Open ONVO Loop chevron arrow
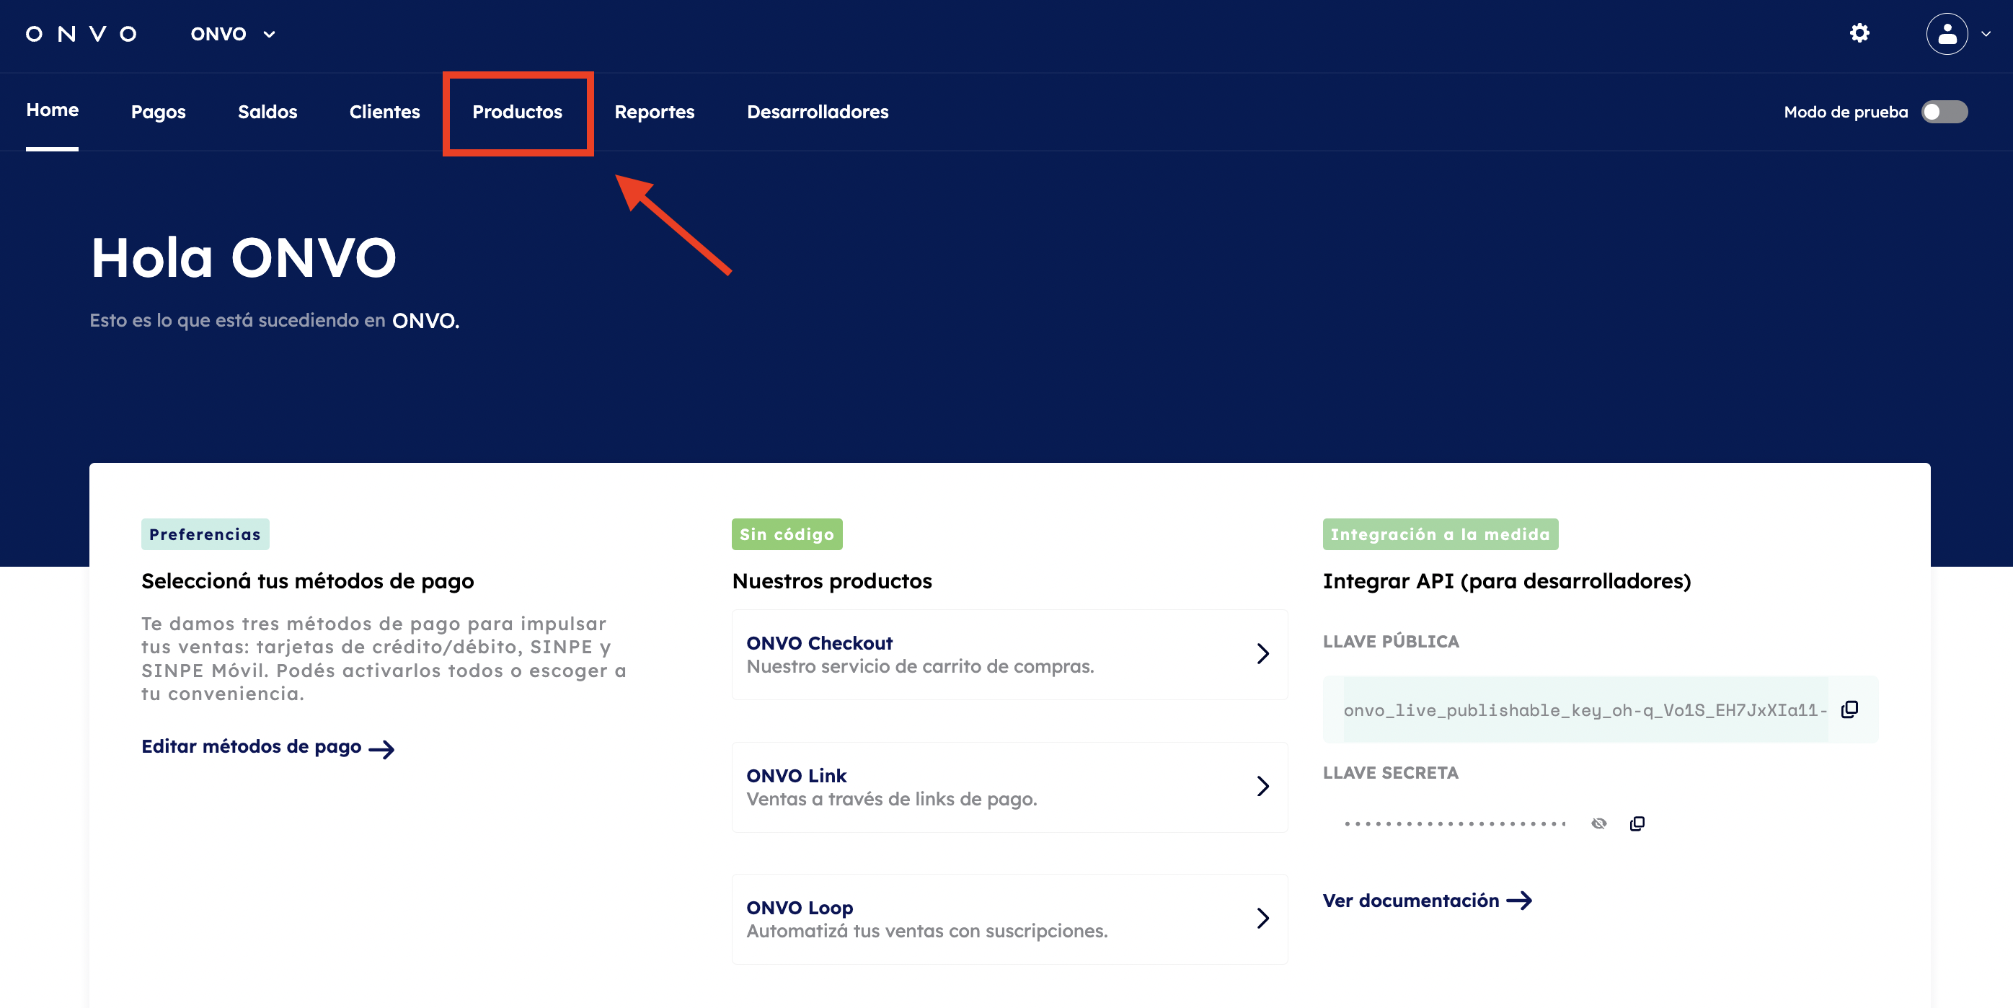2013x1008 pixels. click(x=1263, y=918)
